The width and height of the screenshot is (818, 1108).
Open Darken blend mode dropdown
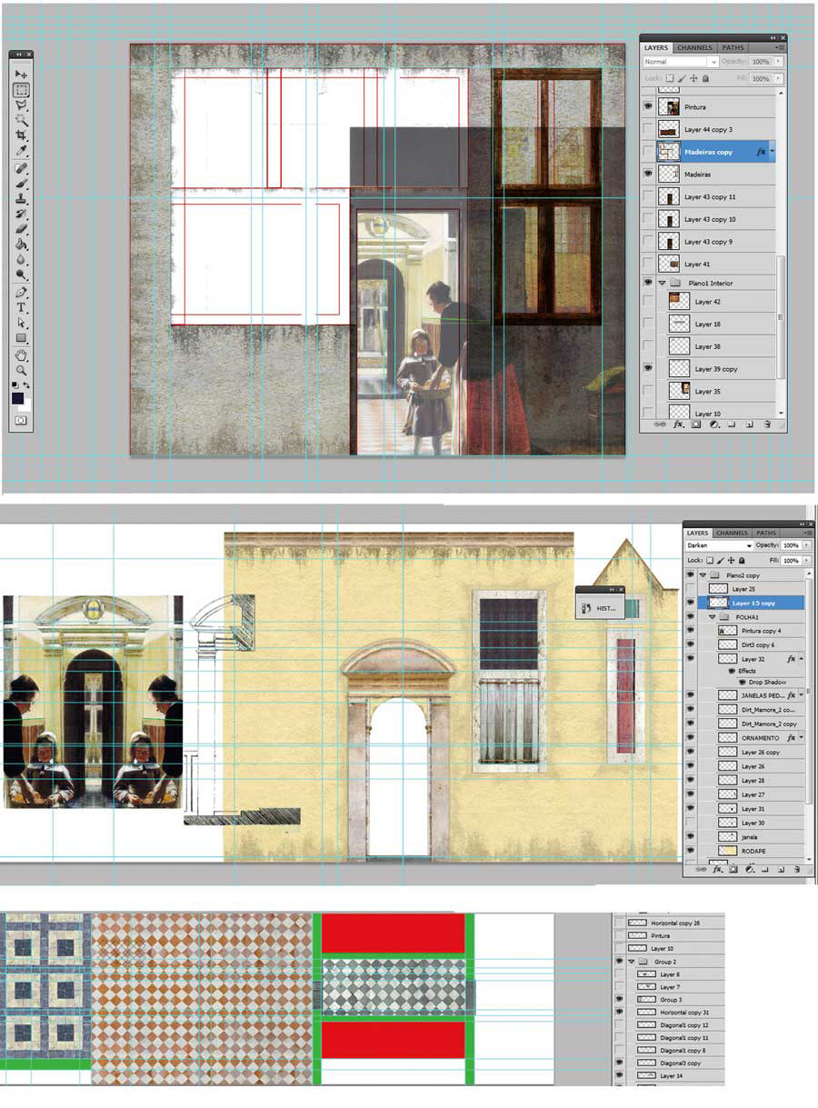(719, 545)
